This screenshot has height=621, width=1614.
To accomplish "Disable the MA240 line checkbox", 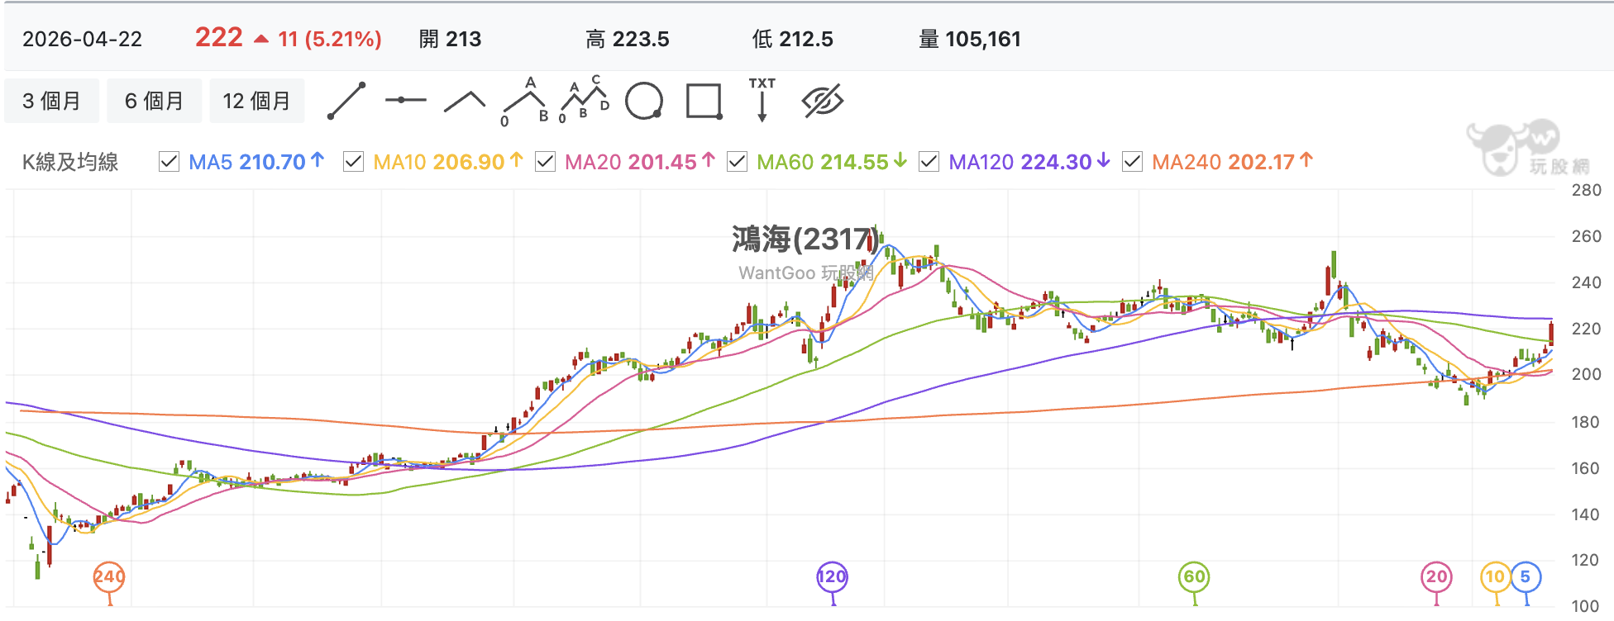I will tap(1132, 162).
